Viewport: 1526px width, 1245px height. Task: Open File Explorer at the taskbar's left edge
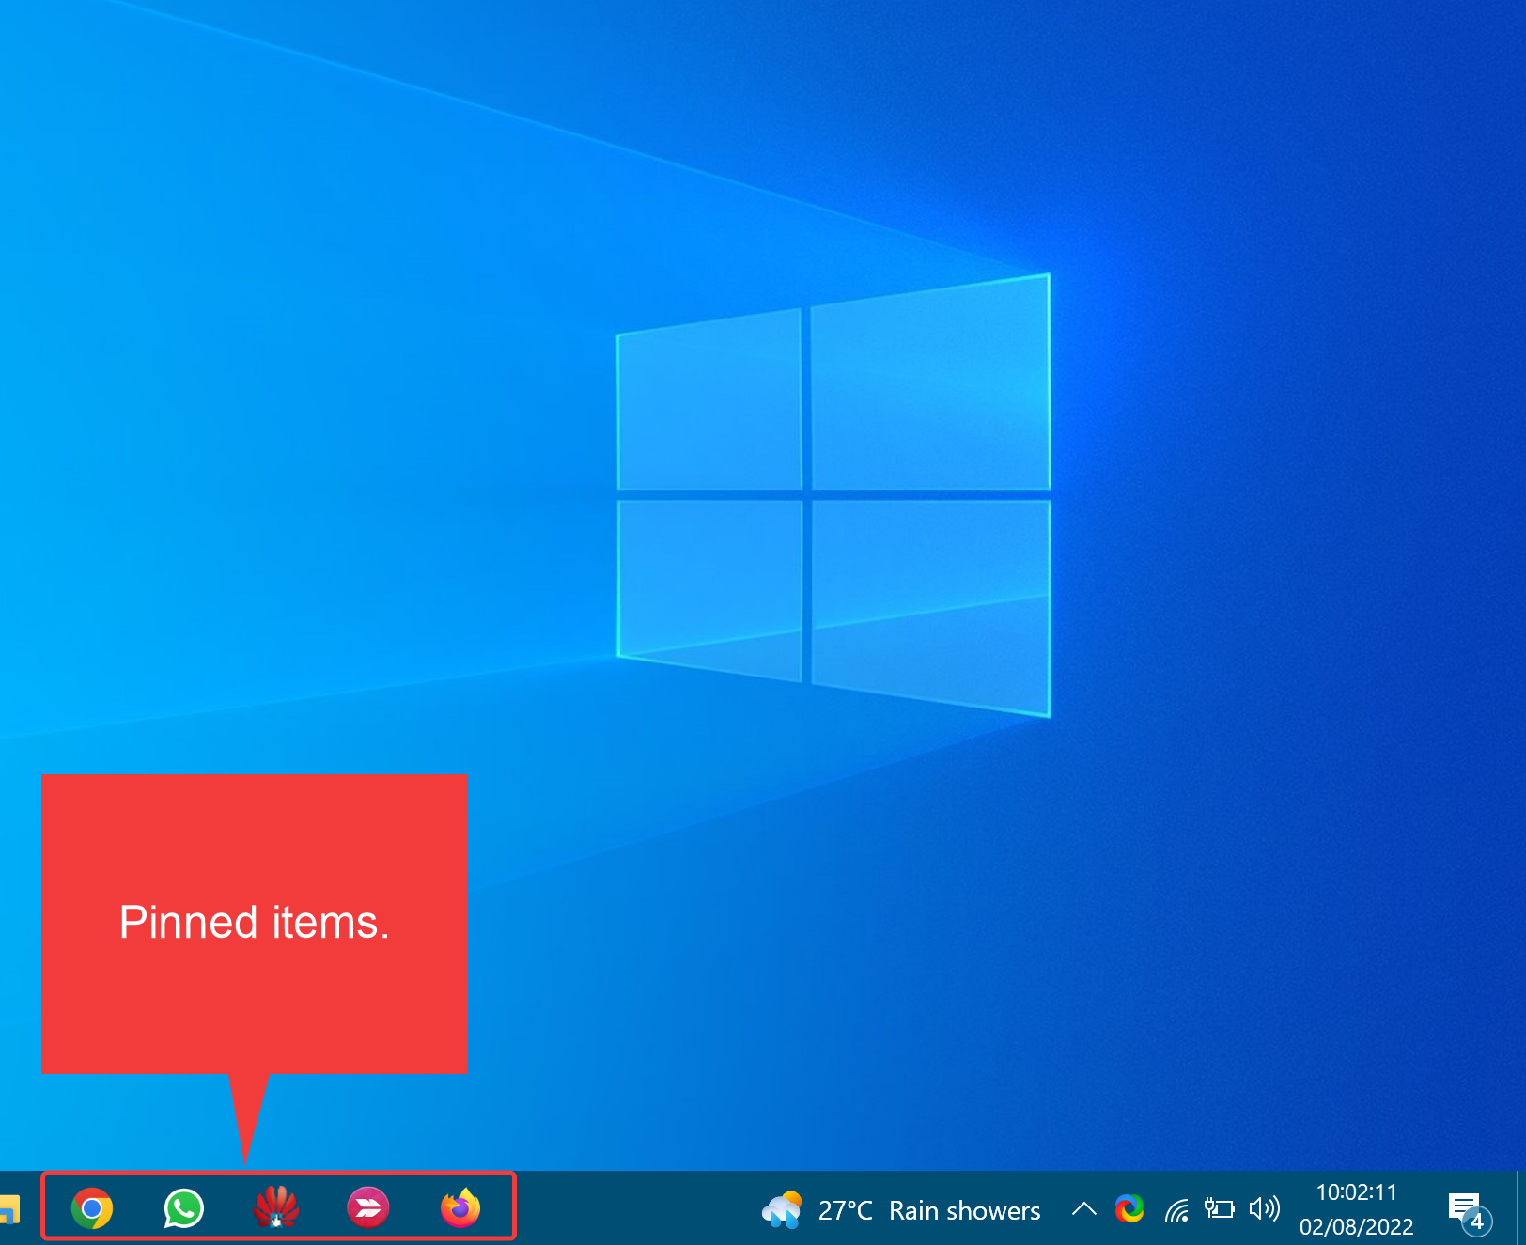tap(8, 1209)
